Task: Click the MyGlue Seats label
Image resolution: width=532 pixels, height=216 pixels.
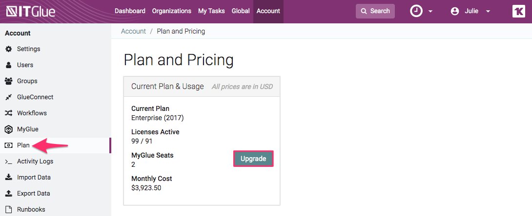Action: point(152,156)
